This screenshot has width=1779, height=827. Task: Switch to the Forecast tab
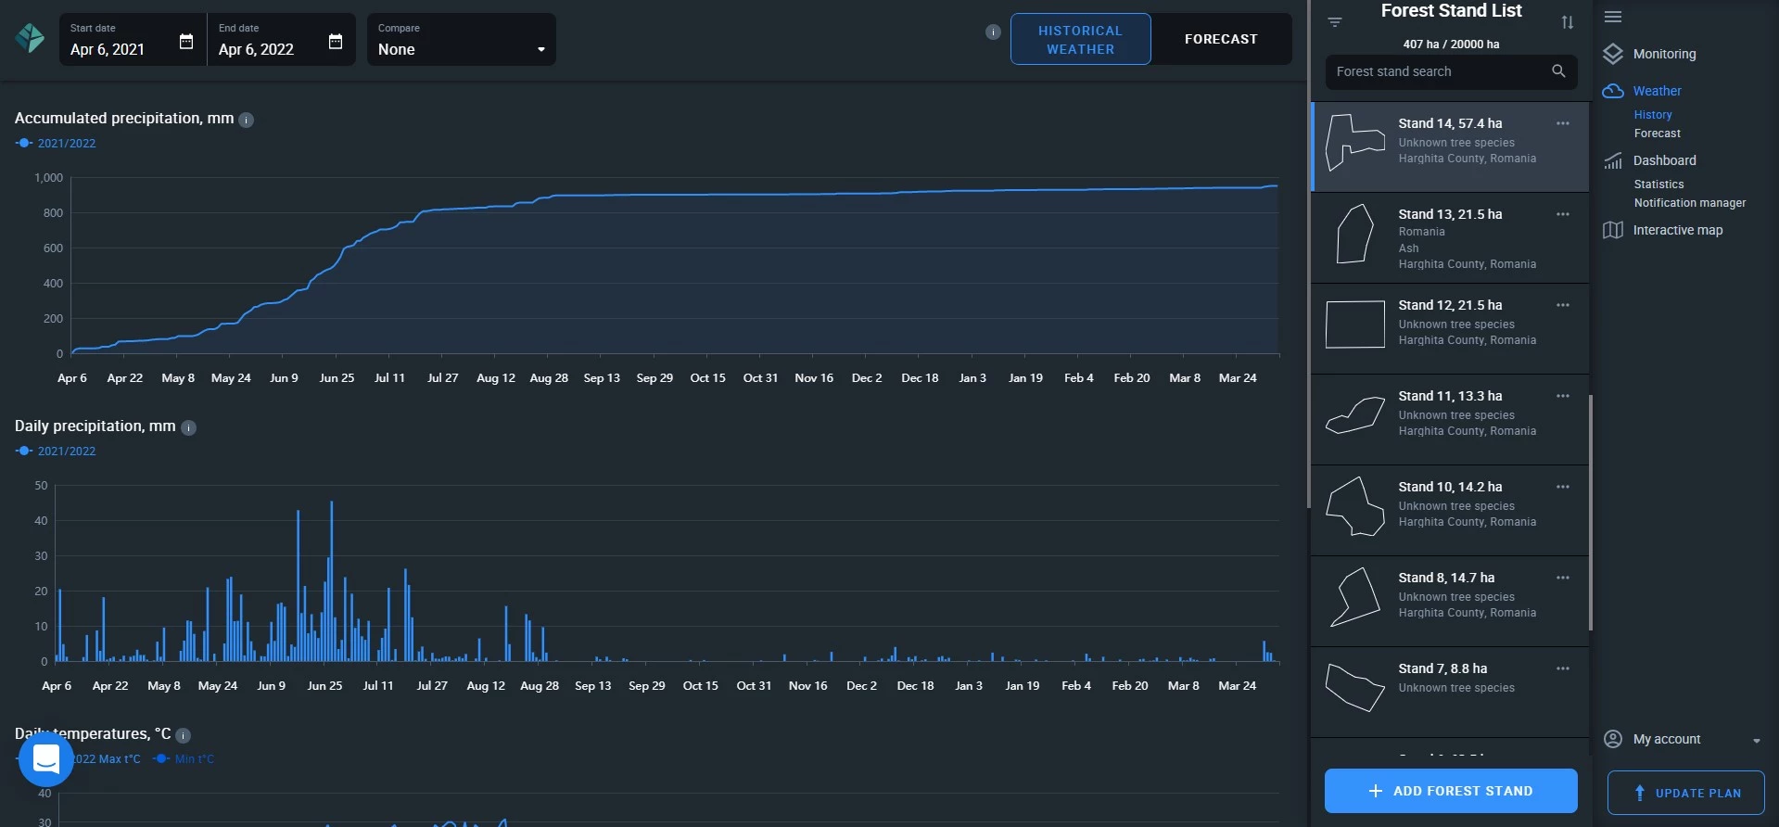coord(1221,39)
